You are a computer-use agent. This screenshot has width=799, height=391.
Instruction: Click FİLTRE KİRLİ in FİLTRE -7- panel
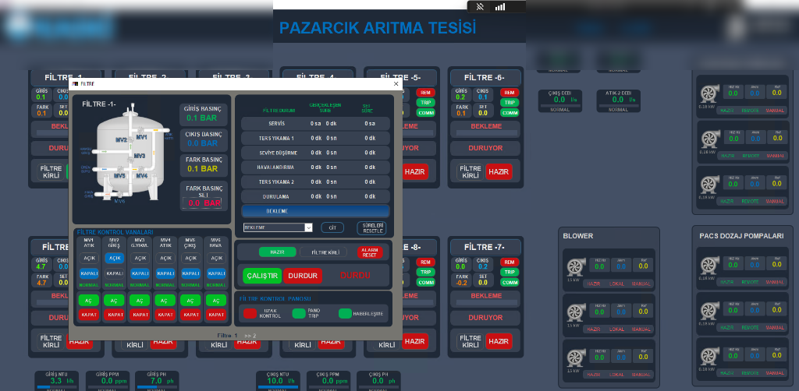click(470, 341)
